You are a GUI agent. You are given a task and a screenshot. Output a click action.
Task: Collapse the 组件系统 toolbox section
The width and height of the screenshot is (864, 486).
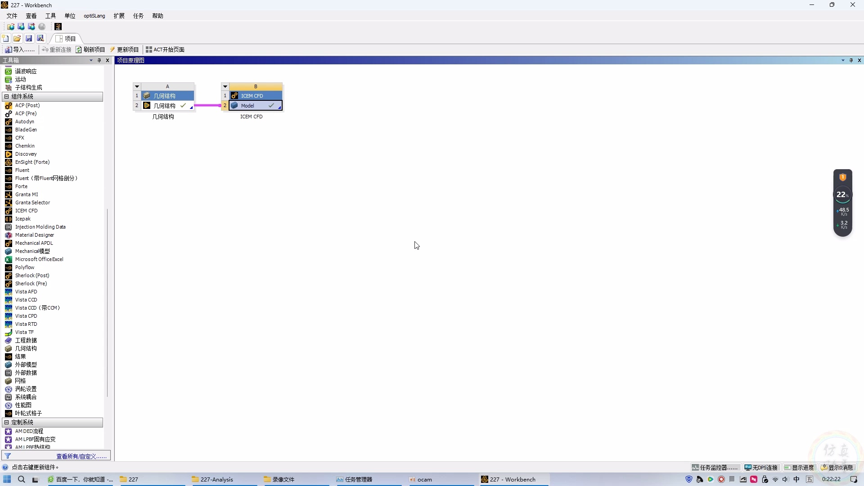point(6,96)
